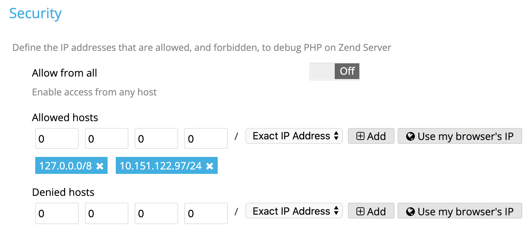Open Allowed hosts Exact IP Address dropdown
Image resolution: width=526 pixels, height=231 pixels.
point(294,136)
